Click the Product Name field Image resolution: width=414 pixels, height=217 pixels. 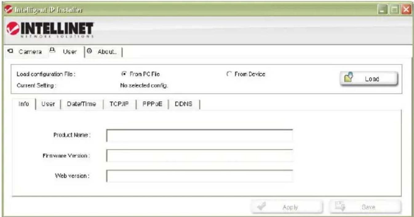click(x=200, y=136)
